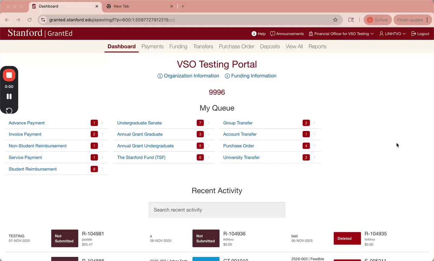Click the browser back arrow

pos(7,20)
